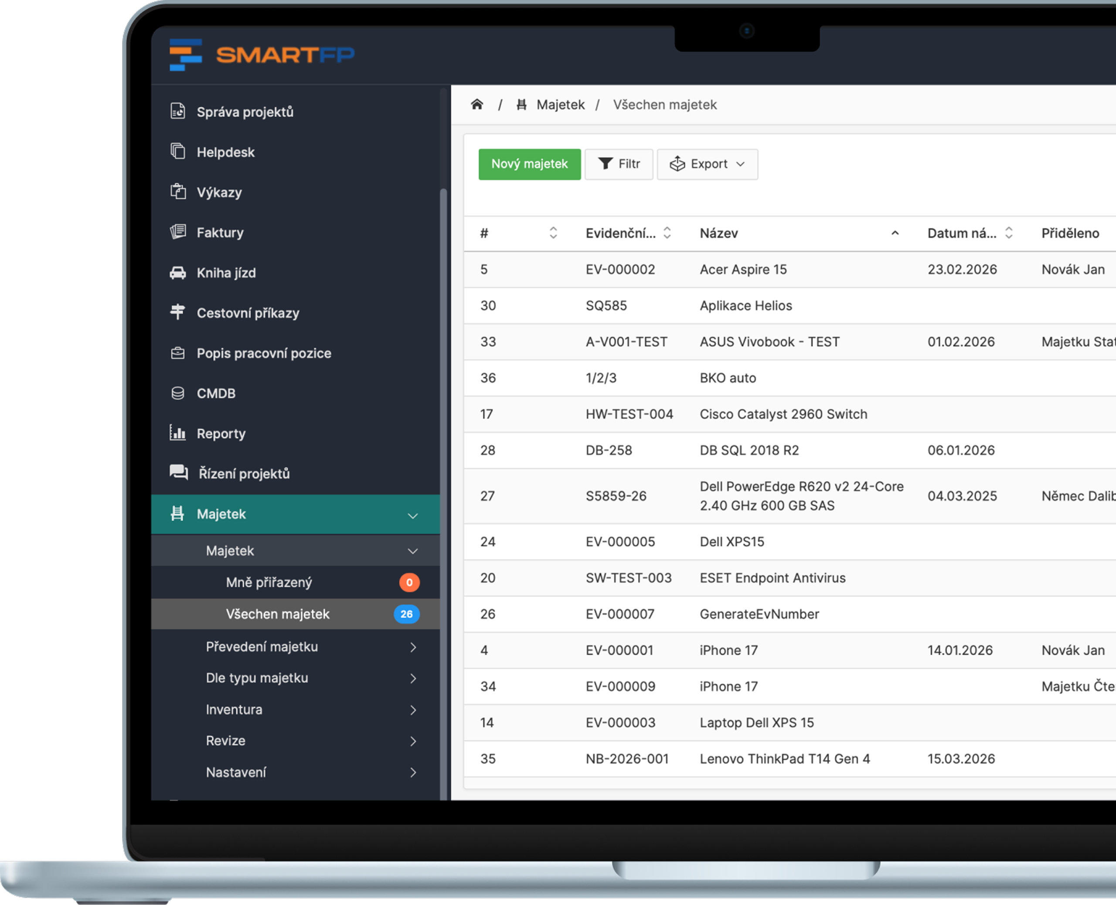Click the Nový majetek button
This screenshot has height=905, width=1116.
point(529,164)
